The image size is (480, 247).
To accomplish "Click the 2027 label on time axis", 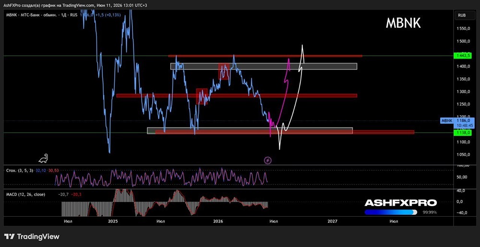I will click(332, 221).
